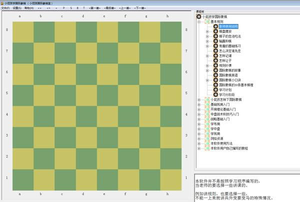Click the h1 corner square of chessboard
300x202 pixels.
coord(171,180)
